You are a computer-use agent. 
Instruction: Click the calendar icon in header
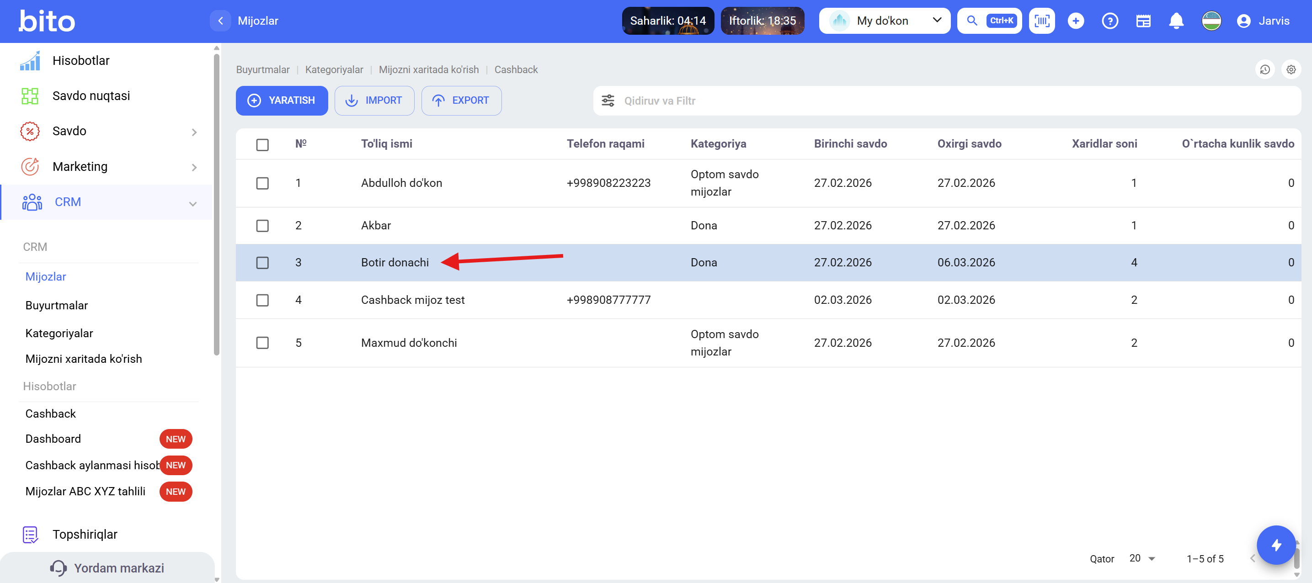pyautogui.click(x=1143, y=21)
